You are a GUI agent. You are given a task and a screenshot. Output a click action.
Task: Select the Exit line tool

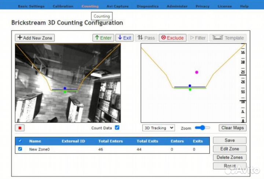pyautogui.click(x=124, y=38)
